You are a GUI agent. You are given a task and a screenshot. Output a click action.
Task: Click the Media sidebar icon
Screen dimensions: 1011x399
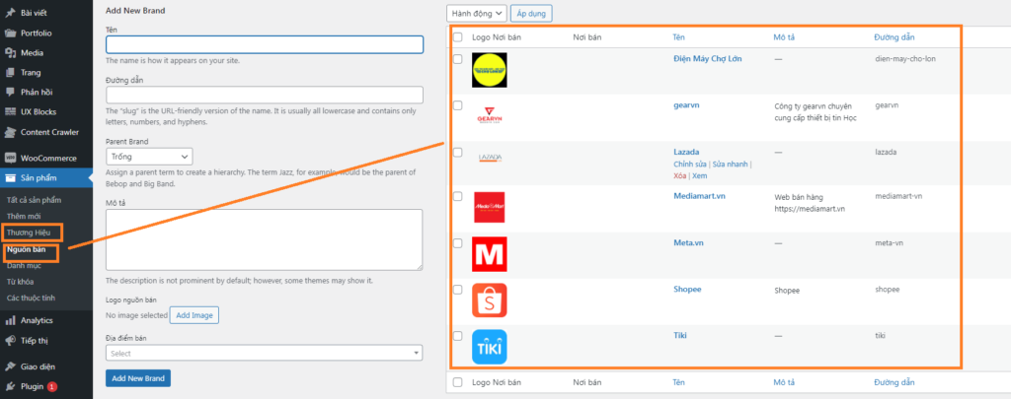point(10,53)
